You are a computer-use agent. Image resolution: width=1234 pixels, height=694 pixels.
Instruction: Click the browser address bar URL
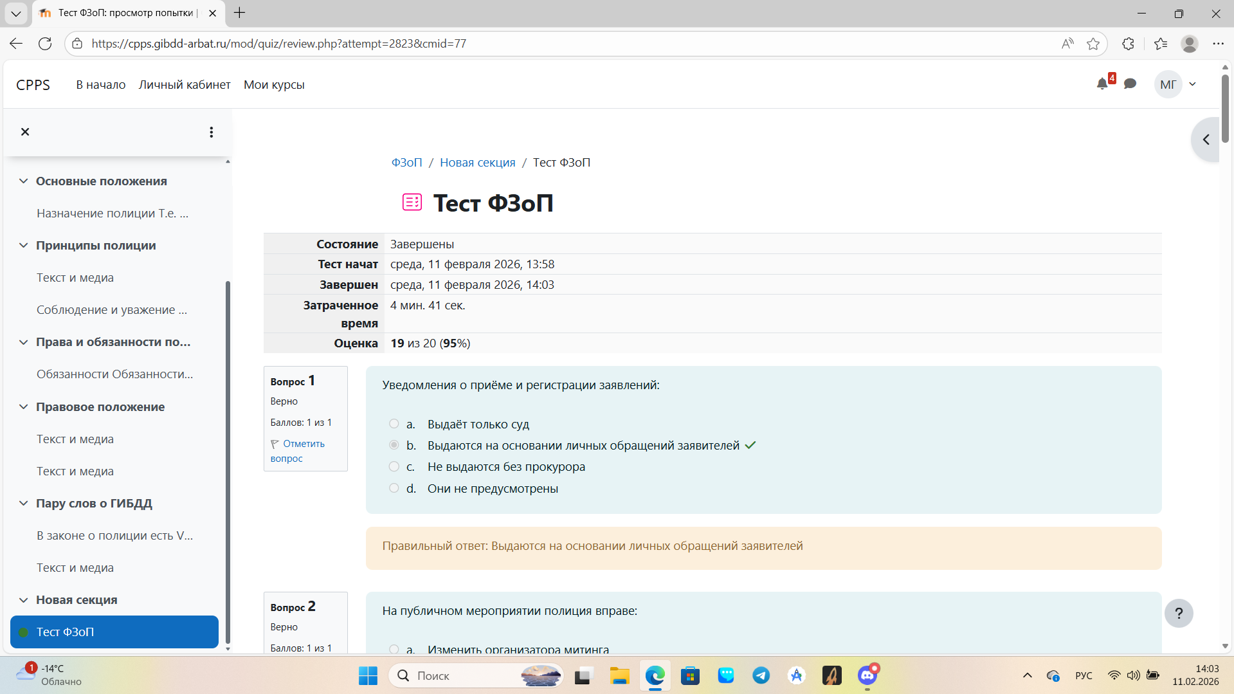point(279,44)
